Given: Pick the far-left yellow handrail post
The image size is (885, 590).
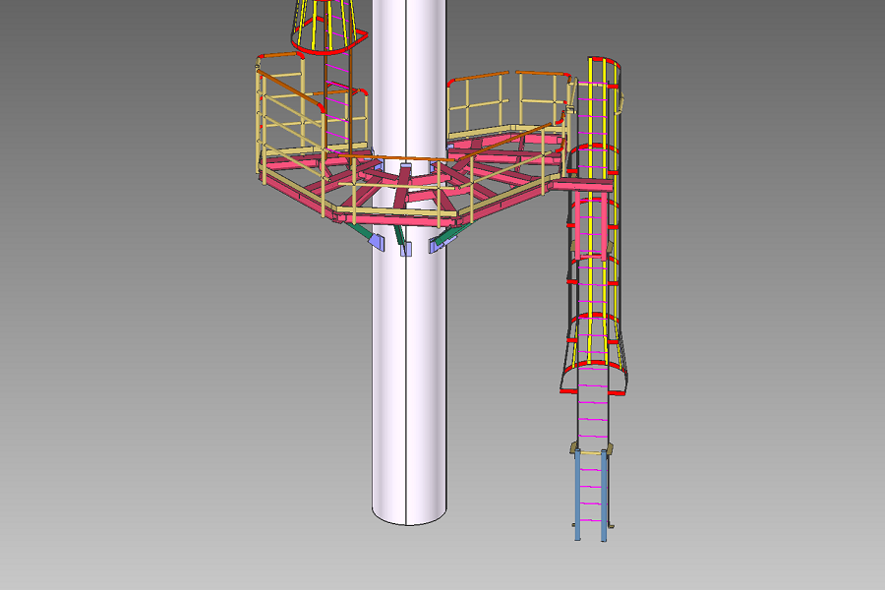Looking at the screenshot, I should (260, 123).
